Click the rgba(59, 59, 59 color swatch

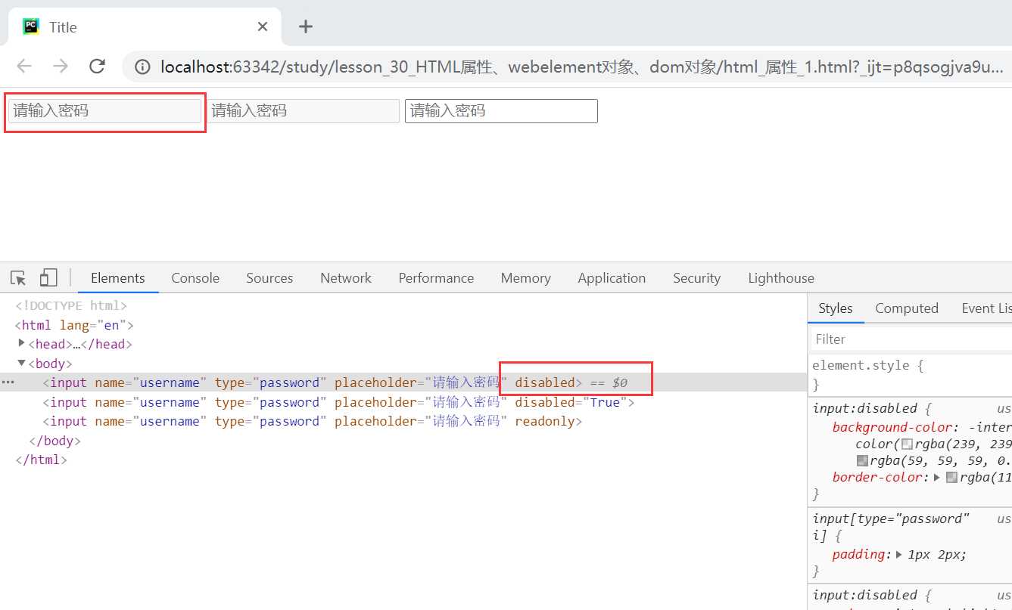click(862, 460)
